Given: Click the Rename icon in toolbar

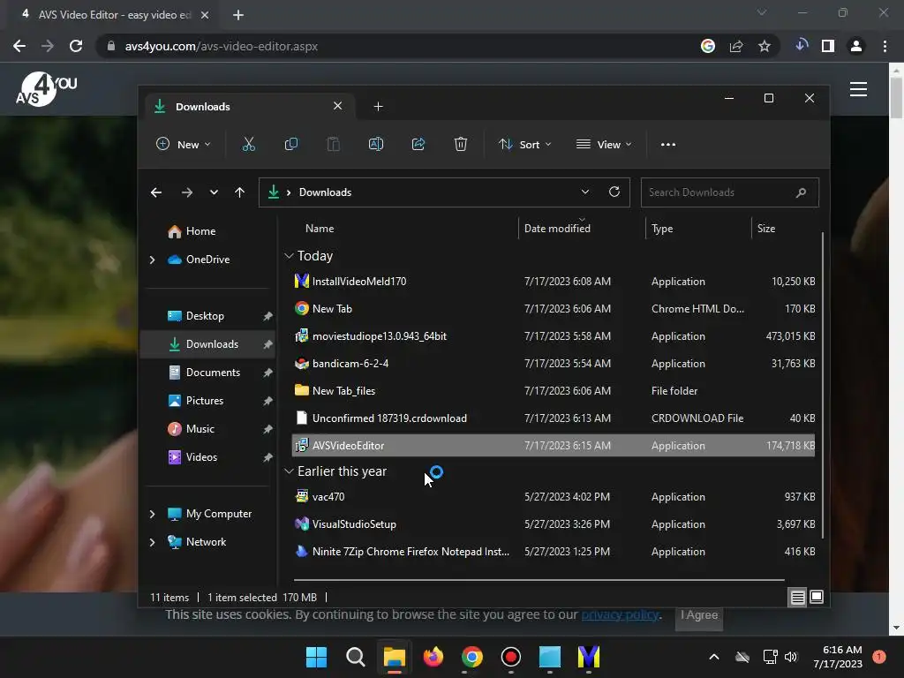Looking at the screenshot, I should 376,144.
